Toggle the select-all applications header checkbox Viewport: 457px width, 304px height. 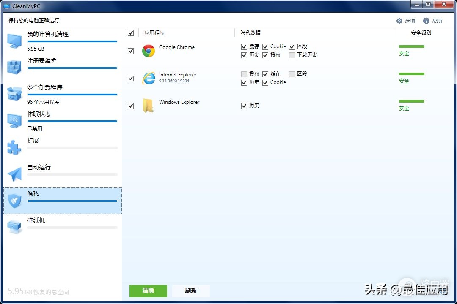[131, 33]
